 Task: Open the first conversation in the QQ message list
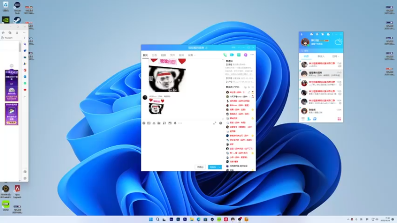pos(321,64)
